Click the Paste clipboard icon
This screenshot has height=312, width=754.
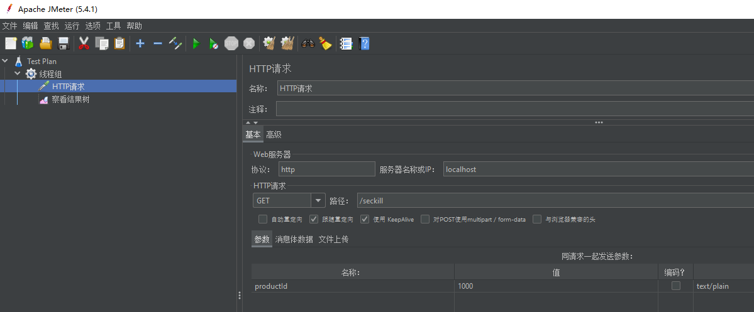[119, 44]
